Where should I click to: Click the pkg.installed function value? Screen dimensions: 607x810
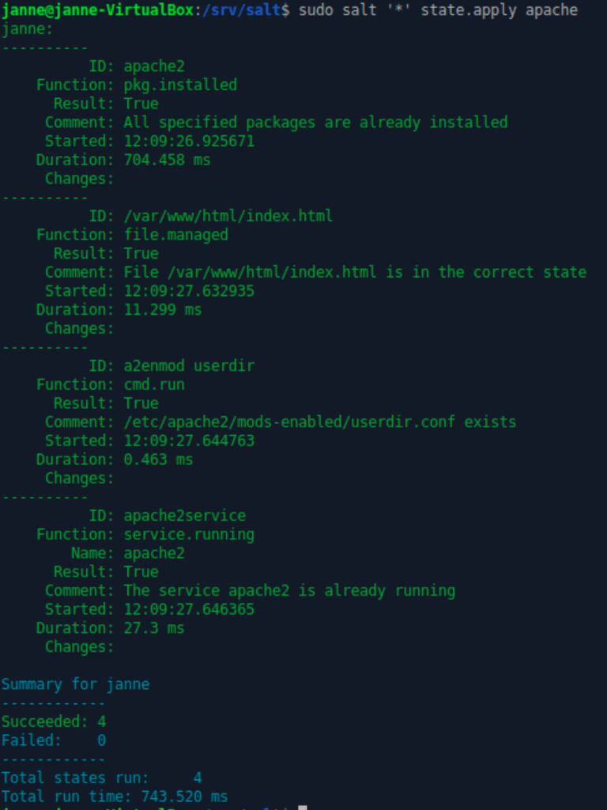click(x=179, y=85)
